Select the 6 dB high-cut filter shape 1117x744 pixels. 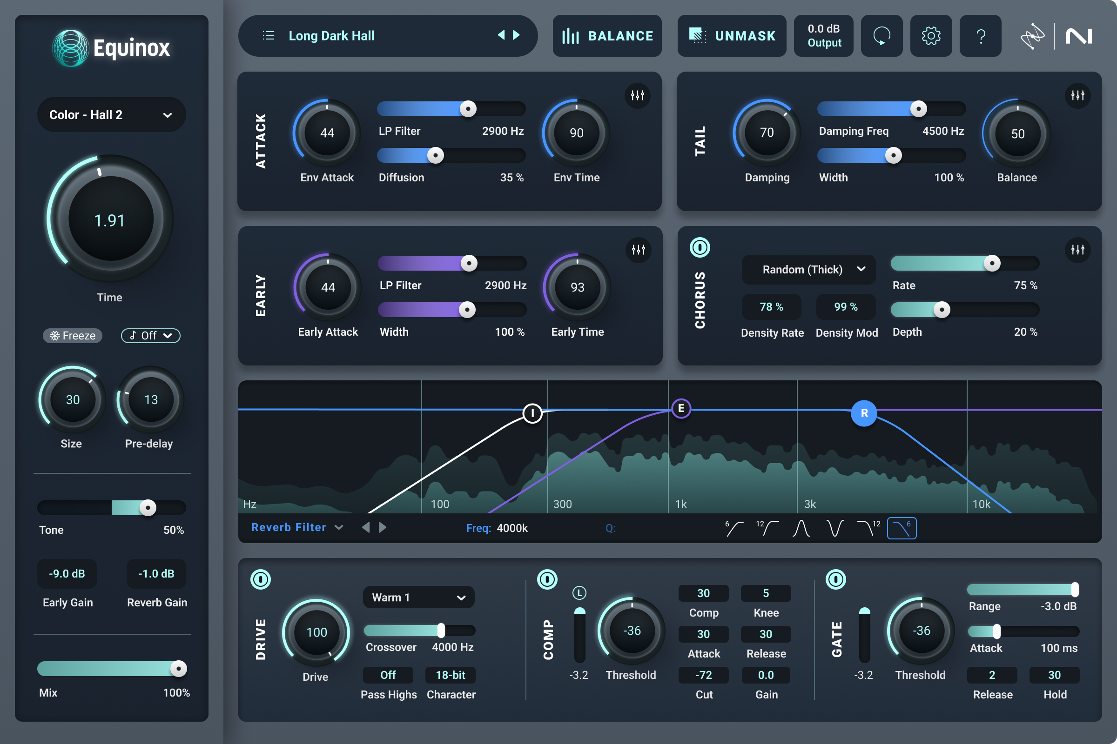(x=902, y=528)
